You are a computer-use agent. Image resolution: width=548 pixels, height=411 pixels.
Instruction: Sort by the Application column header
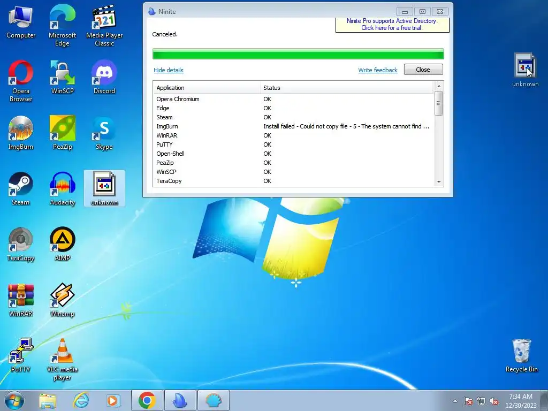click(x=207, y=88)
